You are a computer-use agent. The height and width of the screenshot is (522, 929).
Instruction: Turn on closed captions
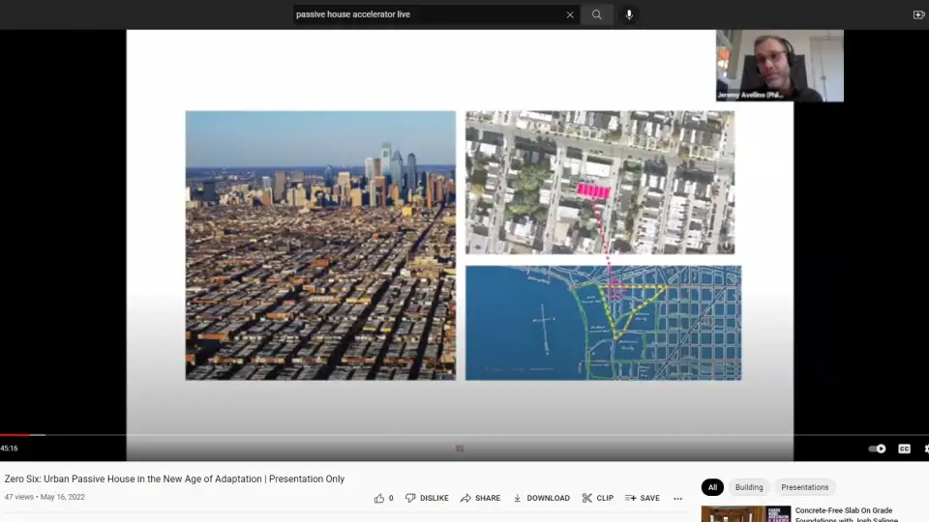point(904,449)
